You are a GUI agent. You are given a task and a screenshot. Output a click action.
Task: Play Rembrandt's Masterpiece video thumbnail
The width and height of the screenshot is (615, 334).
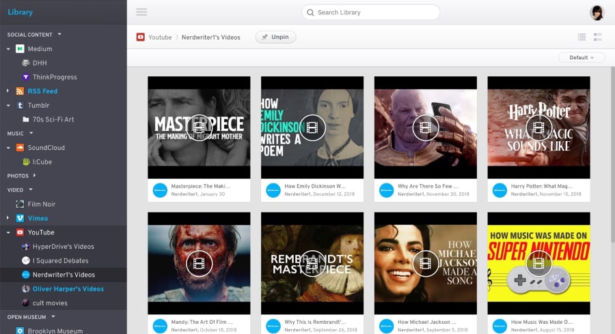click(312, 263)
